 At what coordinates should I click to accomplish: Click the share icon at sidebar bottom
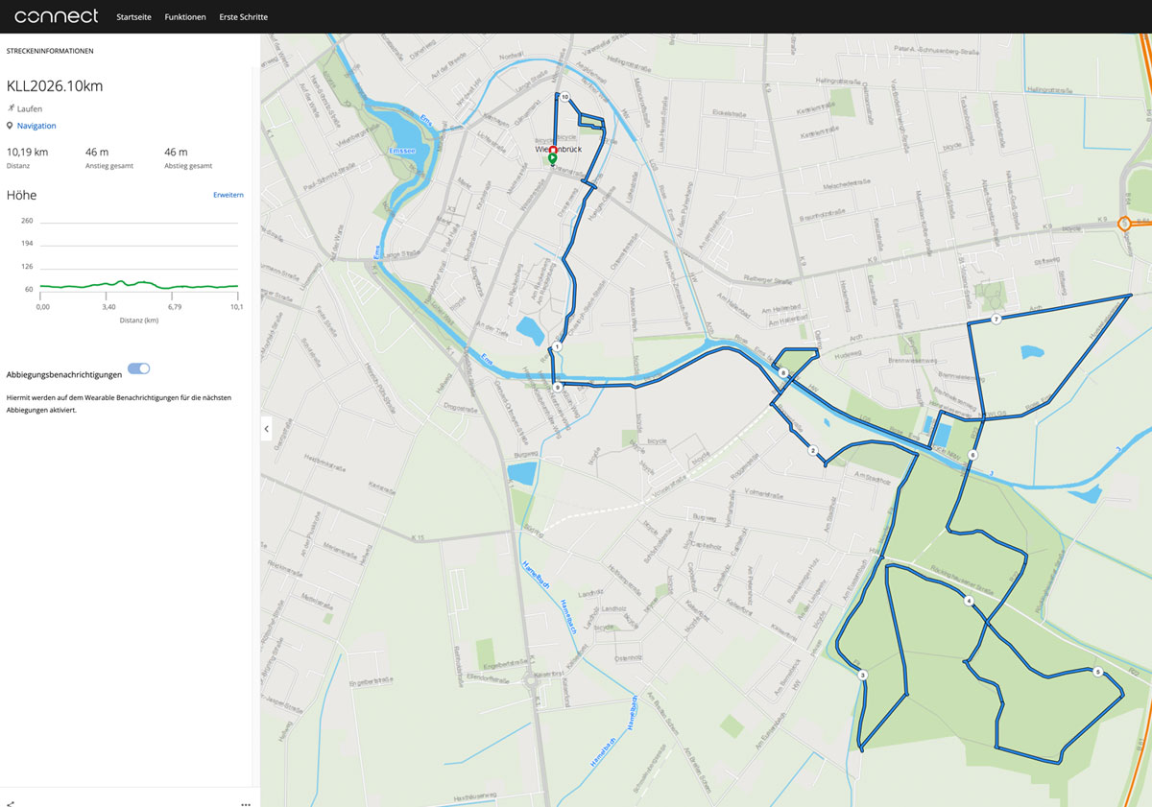pos(10,803)
